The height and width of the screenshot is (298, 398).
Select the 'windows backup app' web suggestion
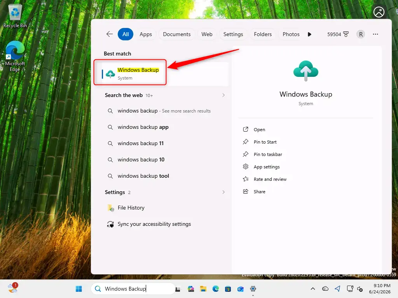click(x=164, y=127)
